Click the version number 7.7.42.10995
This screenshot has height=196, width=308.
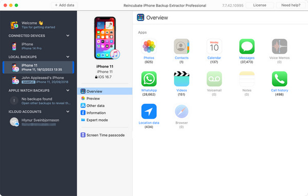[x=233, y=6]
